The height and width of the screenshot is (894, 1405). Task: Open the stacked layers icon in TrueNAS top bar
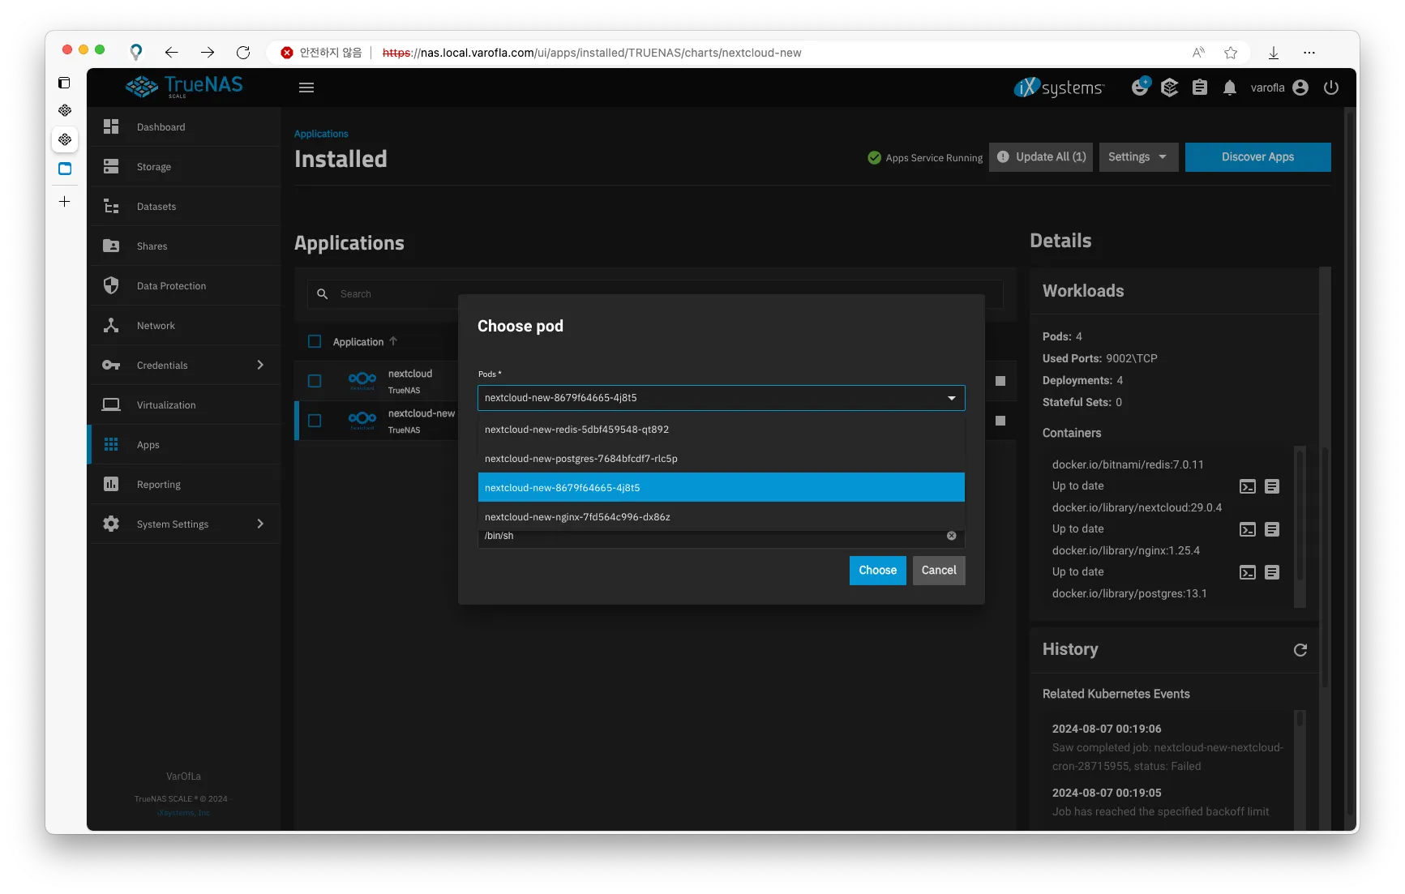(x=1169, y=88)
